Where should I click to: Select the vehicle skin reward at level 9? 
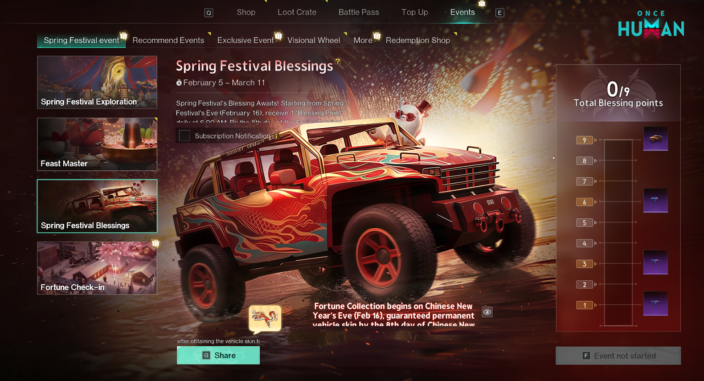pyautogui.click(x=655, y=139)
